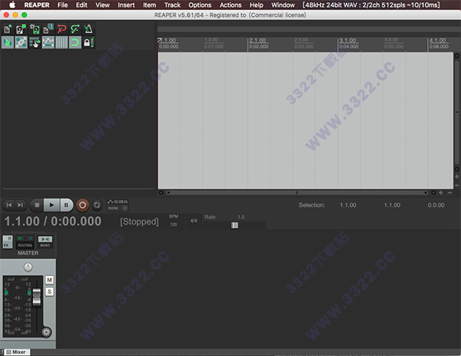Click the 1.1.00 / 0:00.000 time display
This screenshot has width=461, height=356.
point(53,221)
